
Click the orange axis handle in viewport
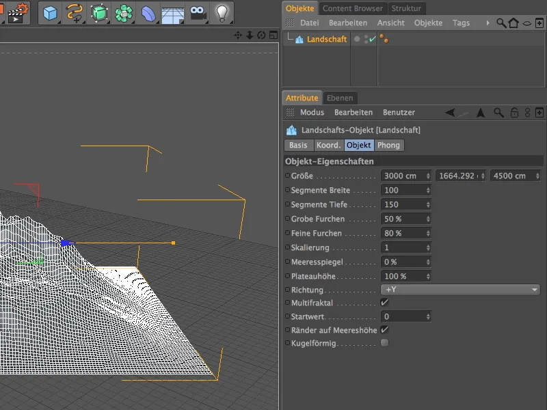coord(173,243)
